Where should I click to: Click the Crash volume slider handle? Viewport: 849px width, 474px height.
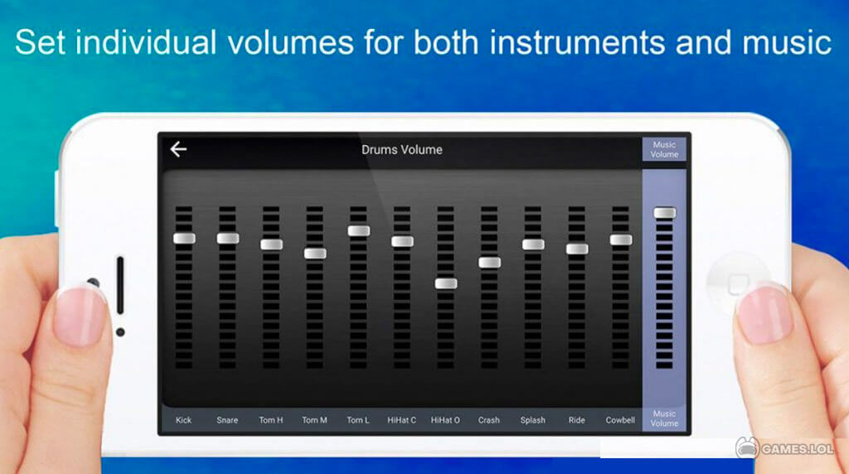point(489,263)
